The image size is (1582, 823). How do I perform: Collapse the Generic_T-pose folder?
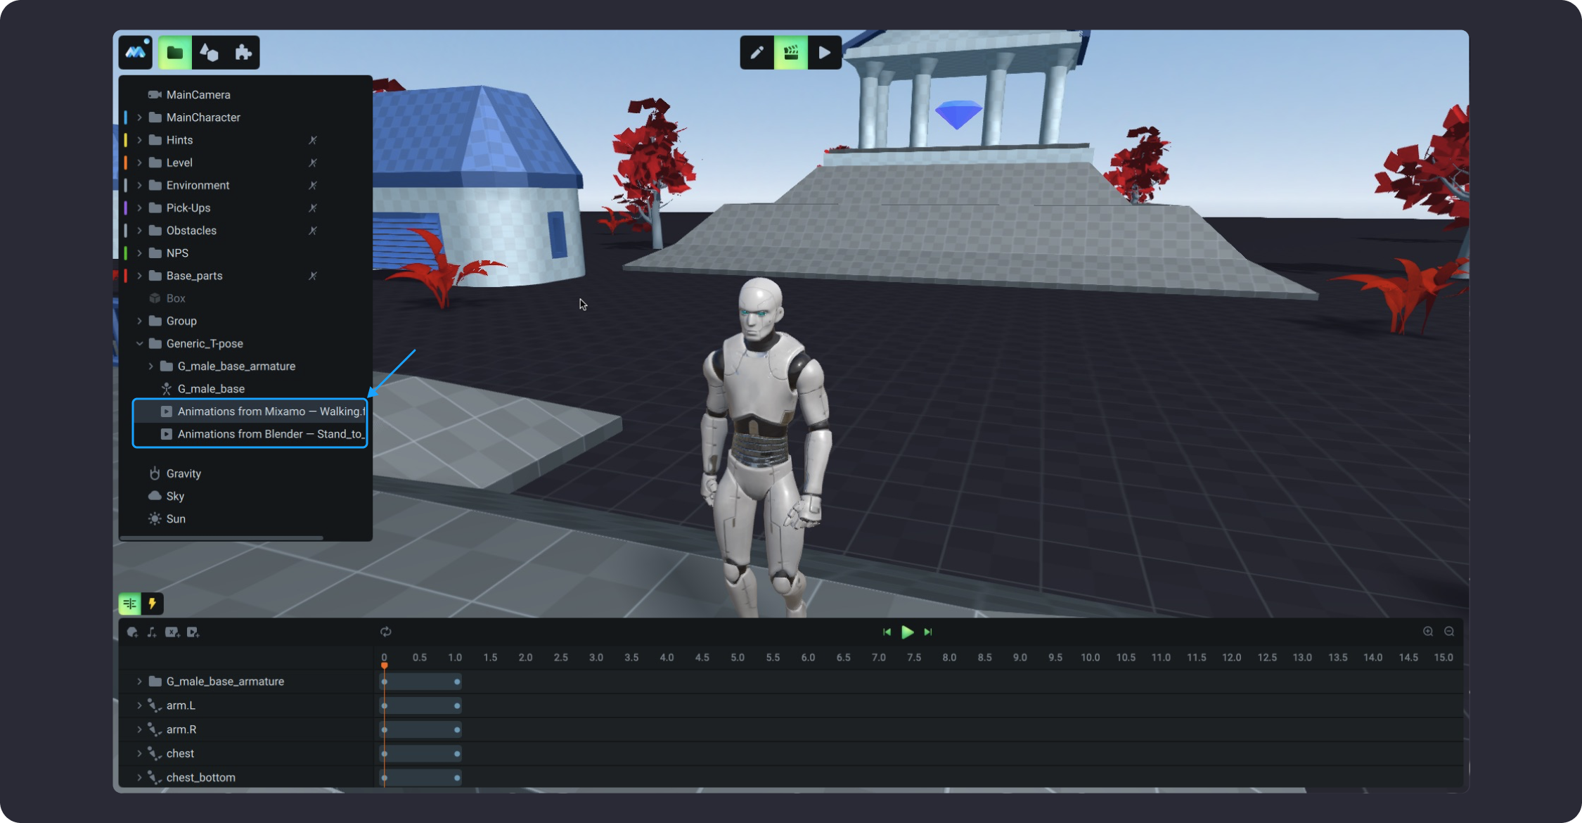(x=139, y=343)
